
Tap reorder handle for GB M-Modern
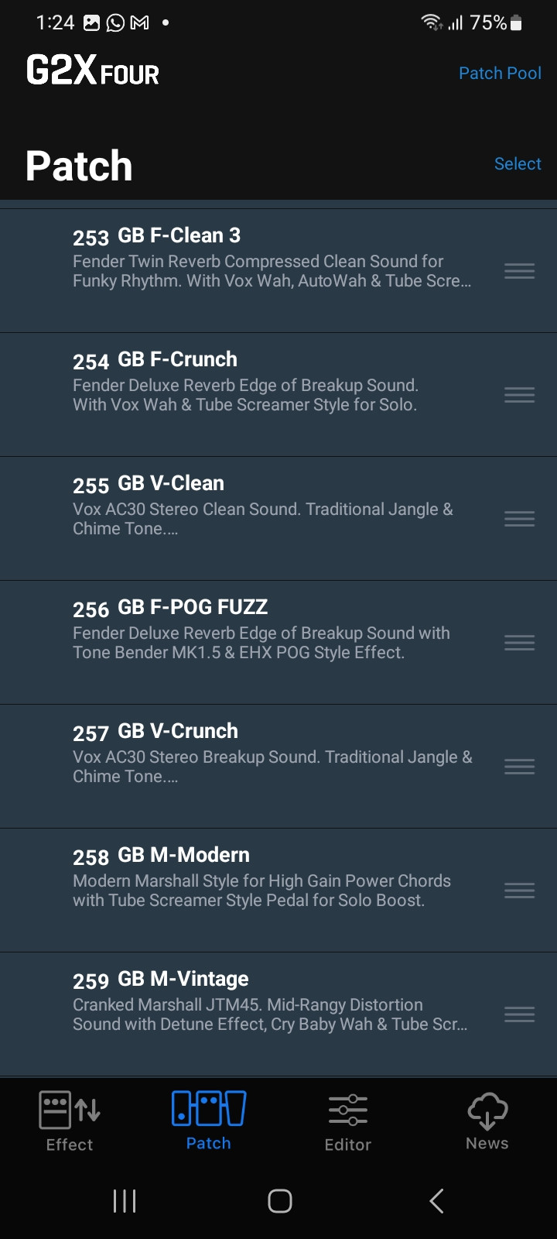pyautogui.click(x=519, y=891)
